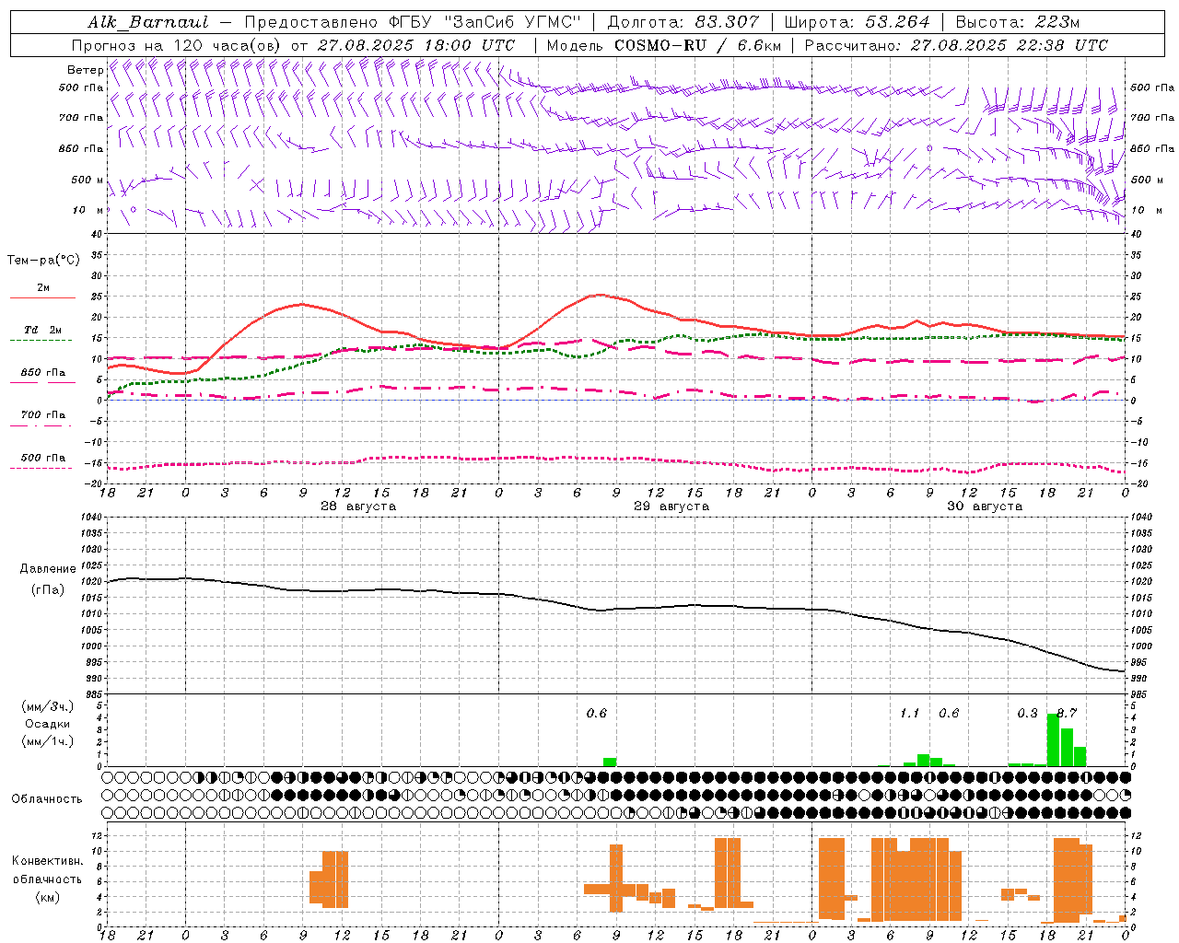Click the Рассчитано: 27.08.2025 22:38 UTC timestamp

(956, 45)
